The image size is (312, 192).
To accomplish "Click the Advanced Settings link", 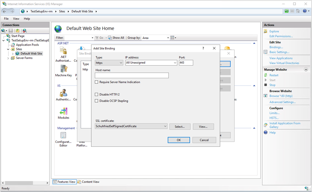I will (282, 102).
